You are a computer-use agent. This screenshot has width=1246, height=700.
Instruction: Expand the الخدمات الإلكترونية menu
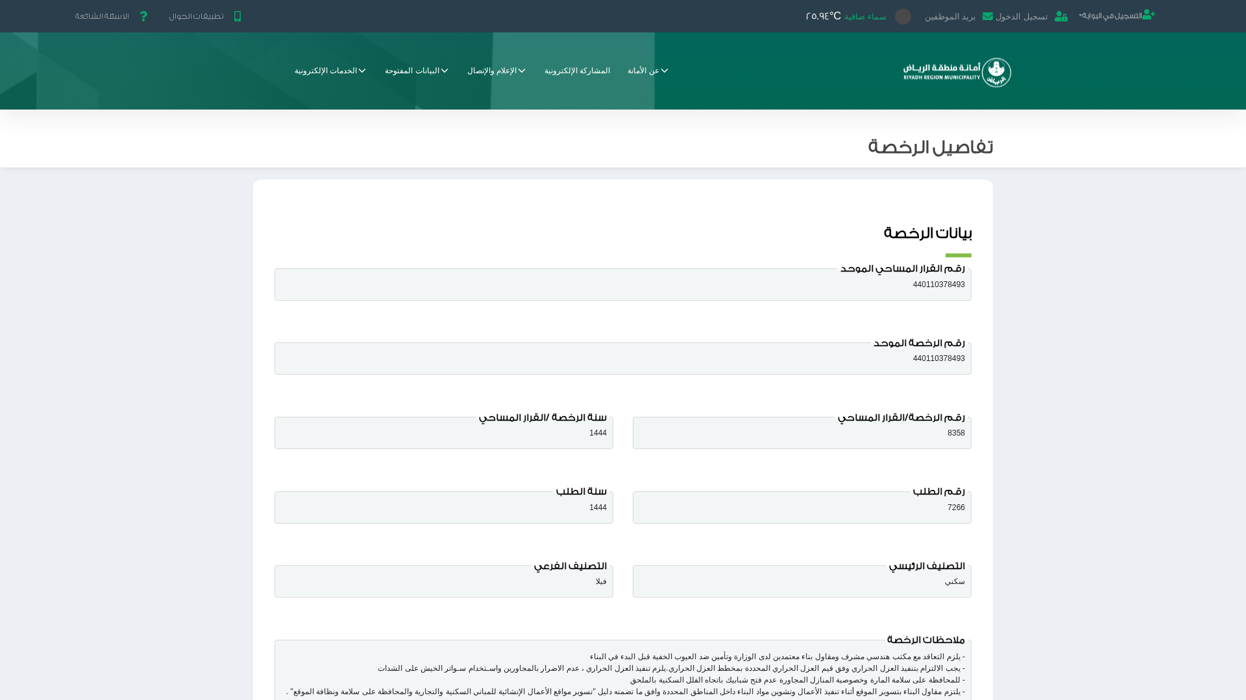[x=330, y=71]
